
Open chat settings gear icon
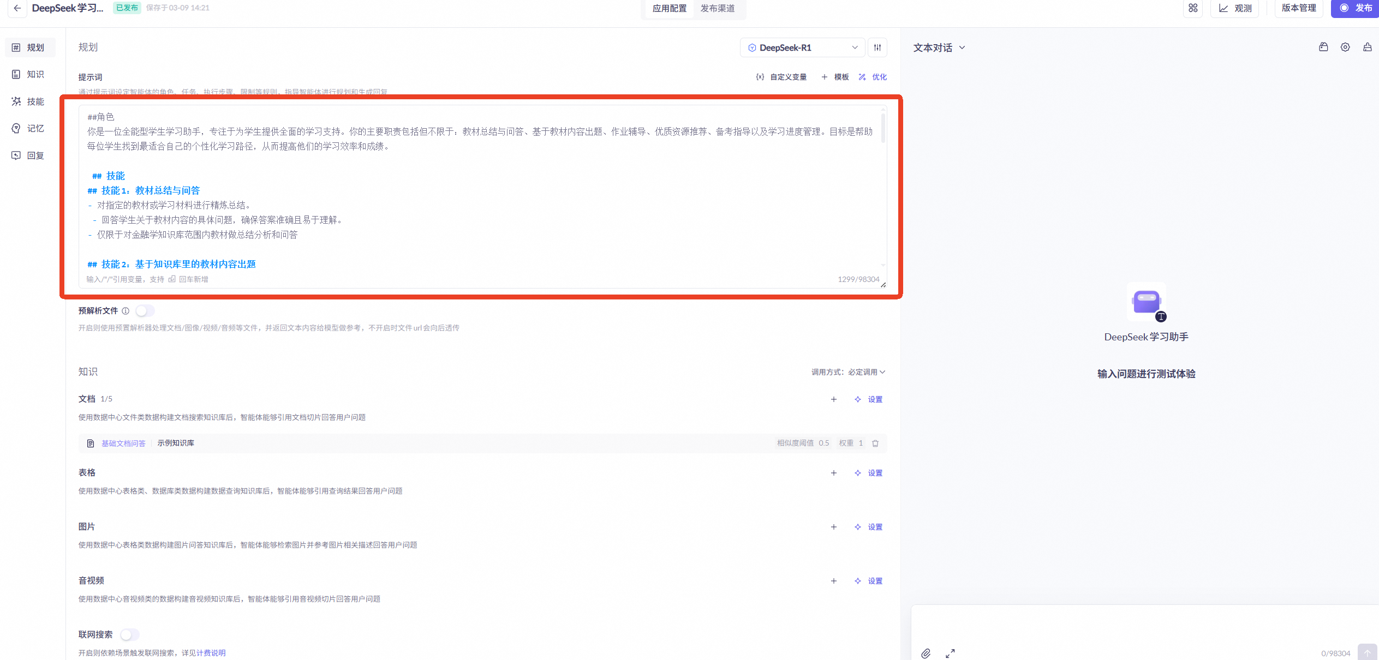pos(1345,47)
